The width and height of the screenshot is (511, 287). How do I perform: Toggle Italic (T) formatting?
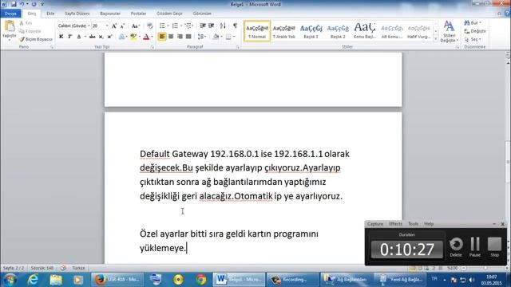tap(69, 37)
